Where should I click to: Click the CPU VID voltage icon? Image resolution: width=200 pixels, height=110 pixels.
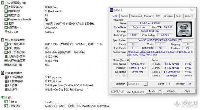pos(6,32)
